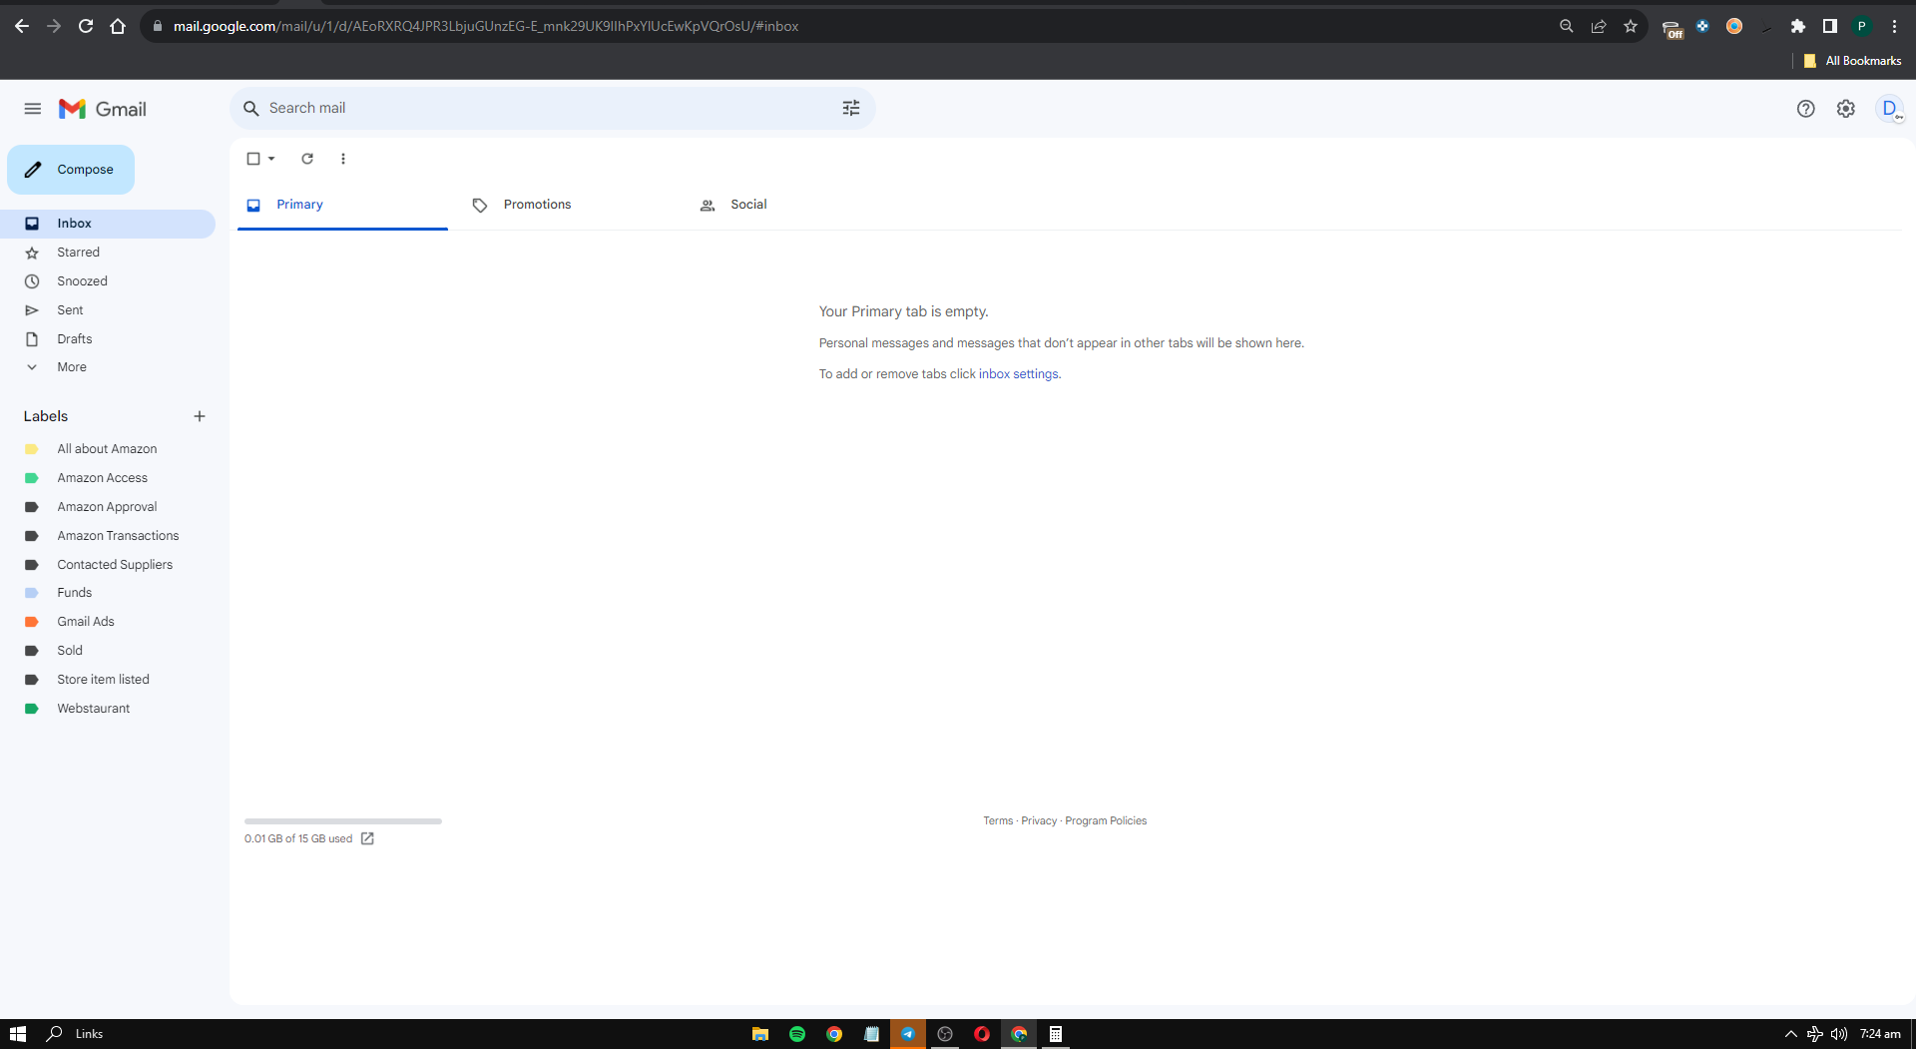The image size is (1916, 1049).
Task: Open the Gmail main menu hamburger
Action: (x=33, y=109)
